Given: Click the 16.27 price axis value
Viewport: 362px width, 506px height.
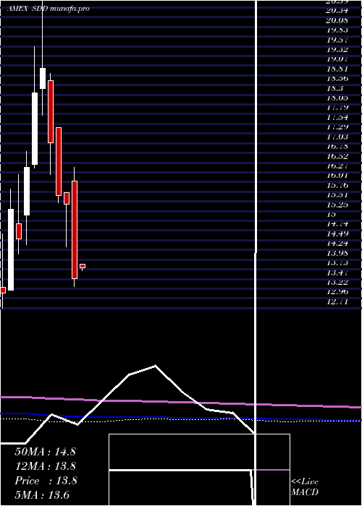Looking at the screenshot, I should [337, 166].
